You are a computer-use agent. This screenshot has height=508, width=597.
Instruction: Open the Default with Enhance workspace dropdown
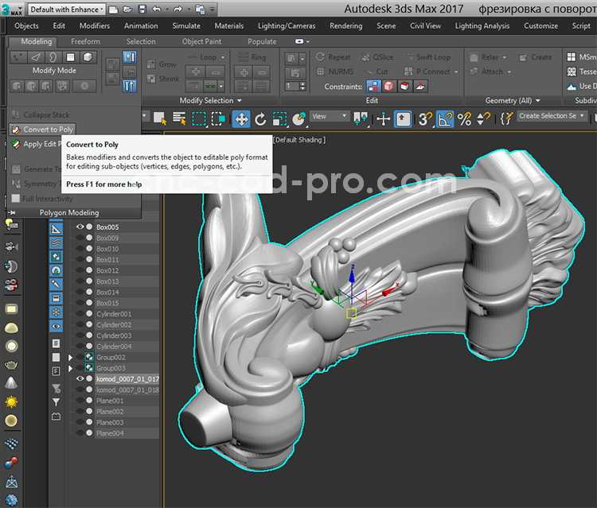tap(67, 9)
